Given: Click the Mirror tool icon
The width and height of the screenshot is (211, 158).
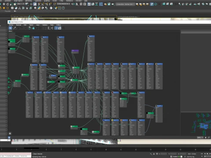Looking at the screenshot, I should pos(73,4).
